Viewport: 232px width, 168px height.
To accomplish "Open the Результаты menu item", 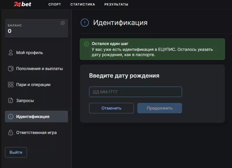I will pyautogui.click(x=116, y=4).
